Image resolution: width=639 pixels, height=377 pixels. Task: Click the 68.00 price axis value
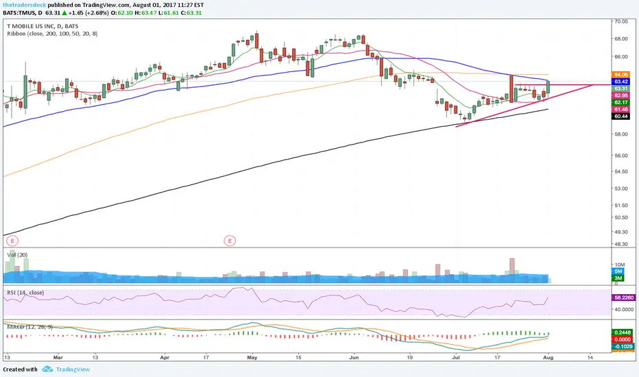(621, 38)
